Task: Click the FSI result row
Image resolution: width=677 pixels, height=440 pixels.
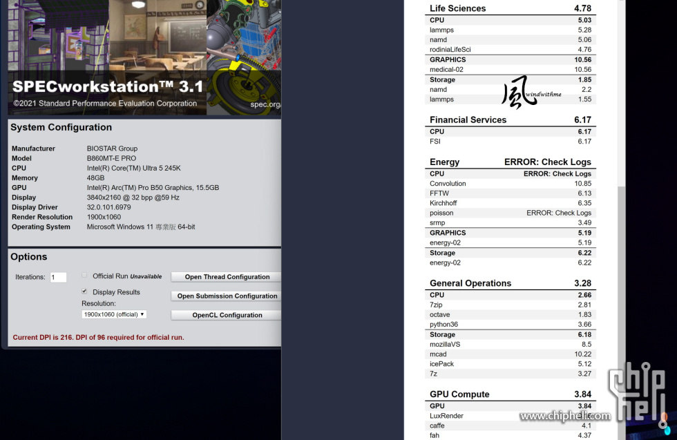Action: point(511,142)
